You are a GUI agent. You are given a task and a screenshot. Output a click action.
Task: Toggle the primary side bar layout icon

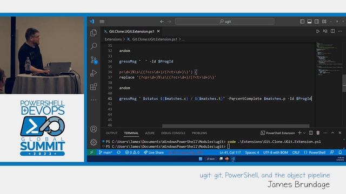point(302,22)
